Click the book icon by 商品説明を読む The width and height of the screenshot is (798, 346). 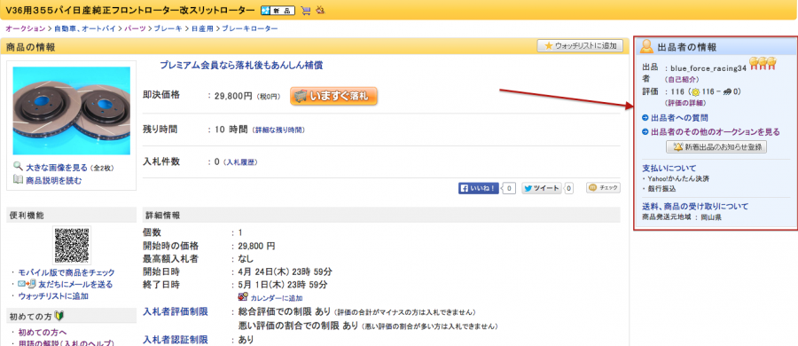tap(18, 179)
